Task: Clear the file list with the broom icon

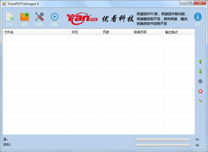Action: pos(200,100)
